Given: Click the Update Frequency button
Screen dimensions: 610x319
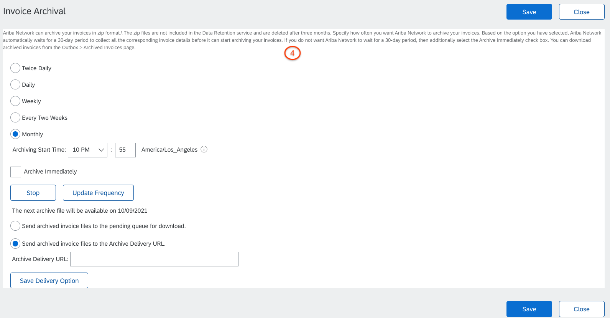Looking at the screenshot, I should pos(98,193).
